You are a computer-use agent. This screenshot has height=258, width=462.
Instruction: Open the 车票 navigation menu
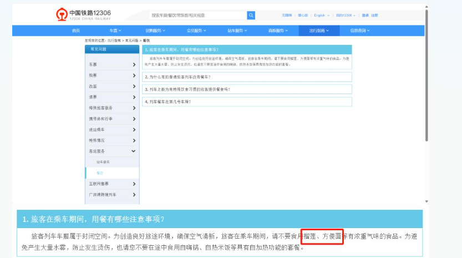pos(115,30)
